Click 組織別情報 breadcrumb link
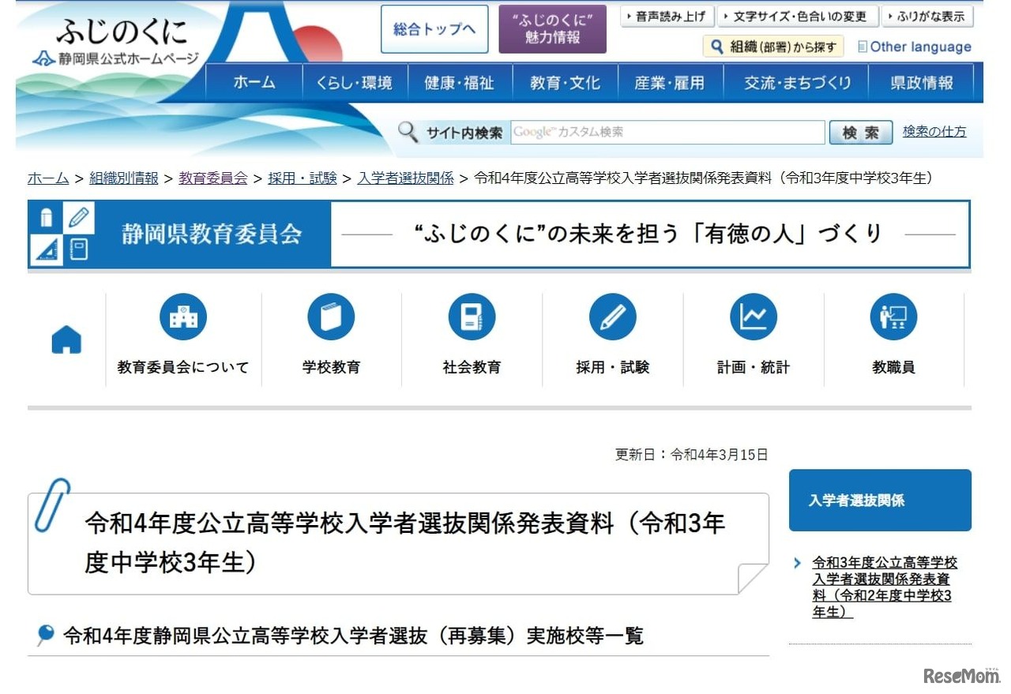Screen dimensions: 1011x694 click(x=124, y=178)
